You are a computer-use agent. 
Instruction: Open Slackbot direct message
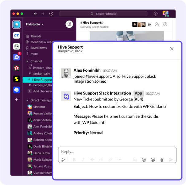36,107
